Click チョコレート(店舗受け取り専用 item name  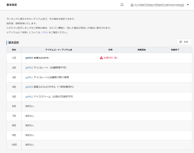click(51, 77)
